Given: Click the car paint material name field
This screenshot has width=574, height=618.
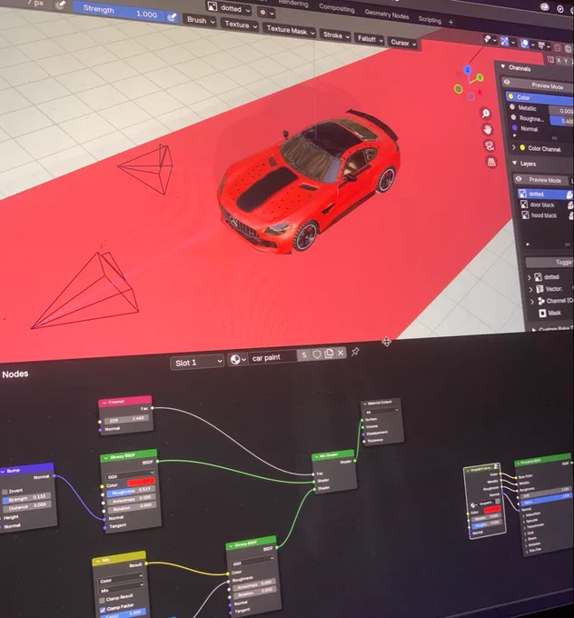Looking at the screenshot, I should pos(272,357).
